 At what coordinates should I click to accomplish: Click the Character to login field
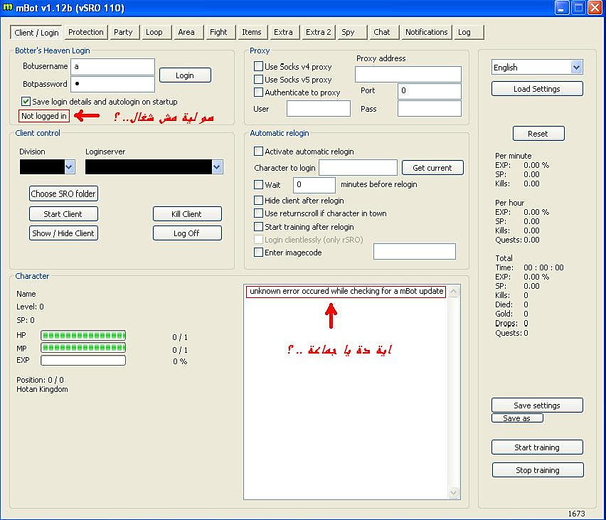tap(358, 168)
